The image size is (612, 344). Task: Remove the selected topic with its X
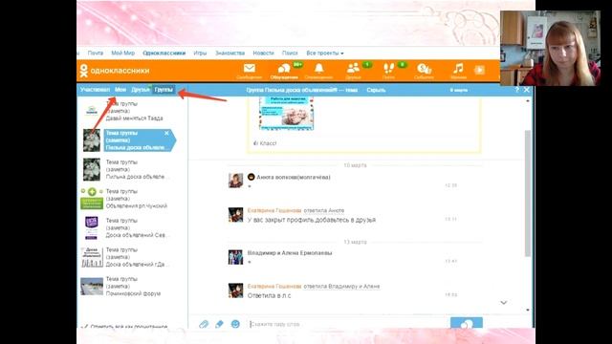pos(166,133)
